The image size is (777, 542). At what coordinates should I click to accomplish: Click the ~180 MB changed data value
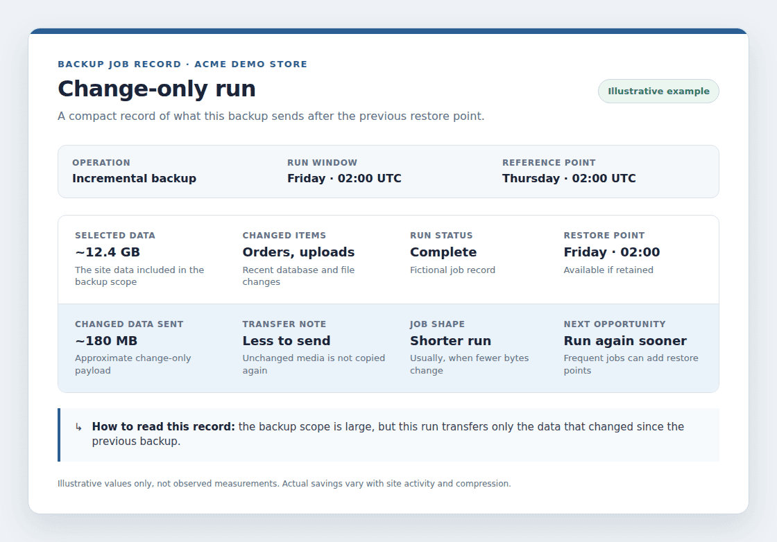pos(106,340)
